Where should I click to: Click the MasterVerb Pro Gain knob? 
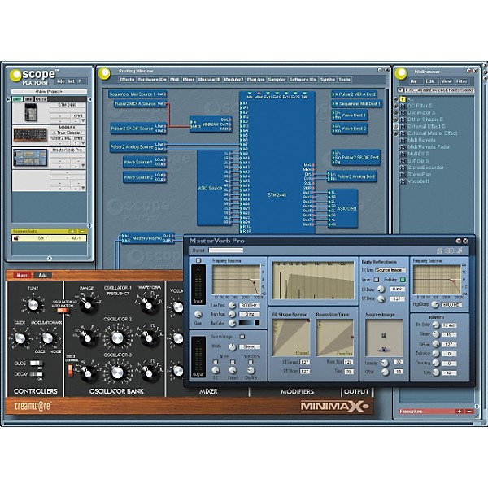point(198,314)
